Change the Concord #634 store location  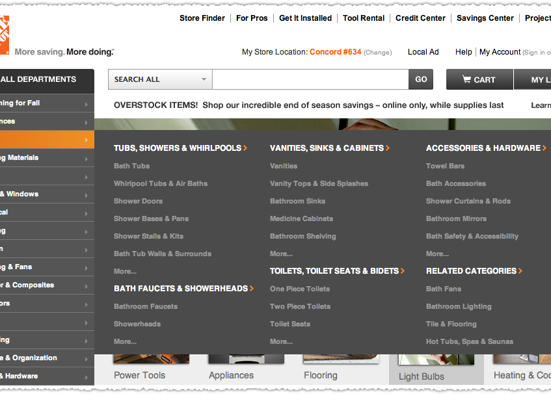click(x=377, y=52)
